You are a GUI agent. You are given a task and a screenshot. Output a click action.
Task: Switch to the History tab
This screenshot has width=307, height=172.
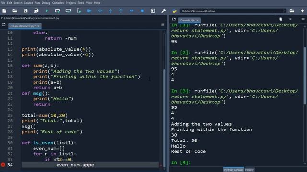point(249,170)
